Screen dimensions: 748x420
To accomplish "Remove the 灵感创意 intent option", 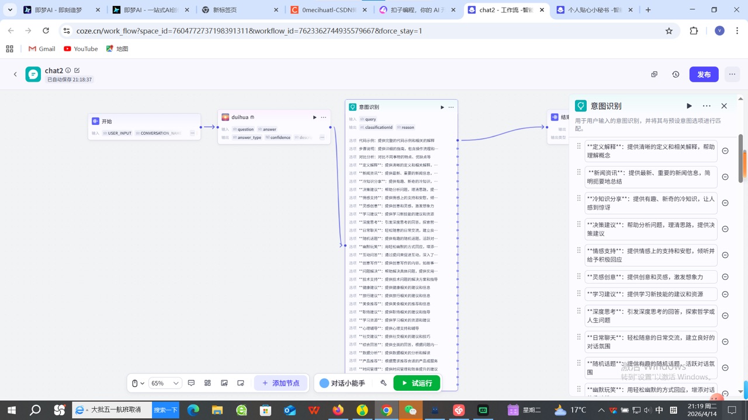I will 725,277.
